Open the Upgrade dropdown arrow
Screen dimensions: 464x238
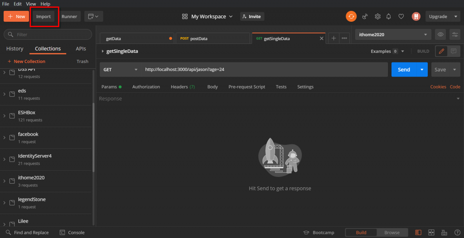[455, 17]
